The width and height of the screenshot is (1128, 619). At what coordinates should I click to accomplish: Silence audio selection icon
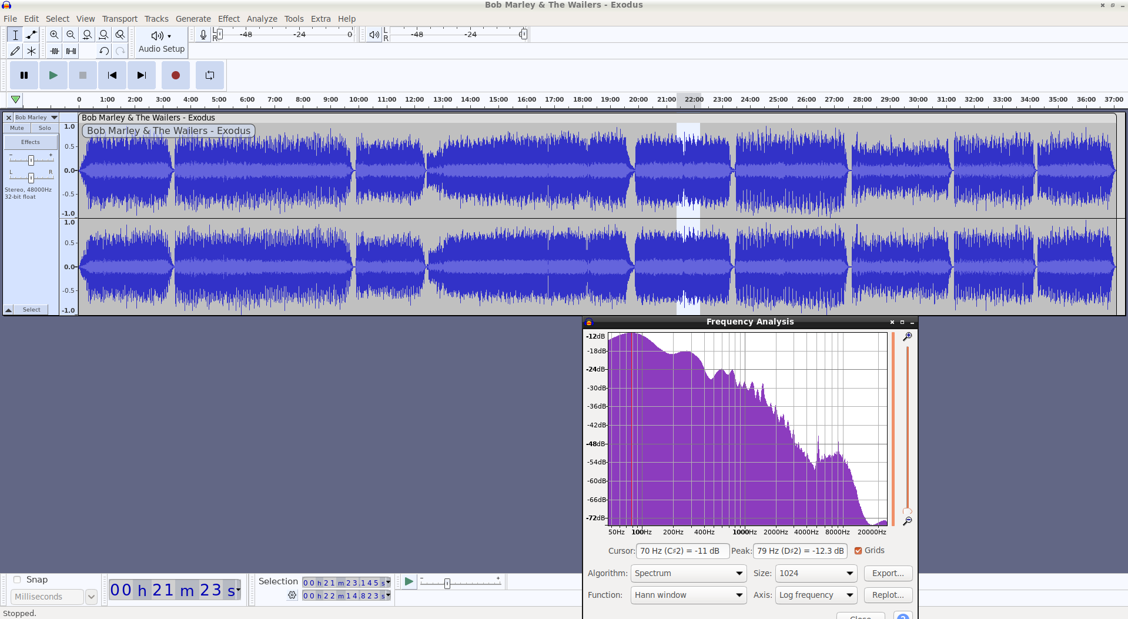[71, 51]
